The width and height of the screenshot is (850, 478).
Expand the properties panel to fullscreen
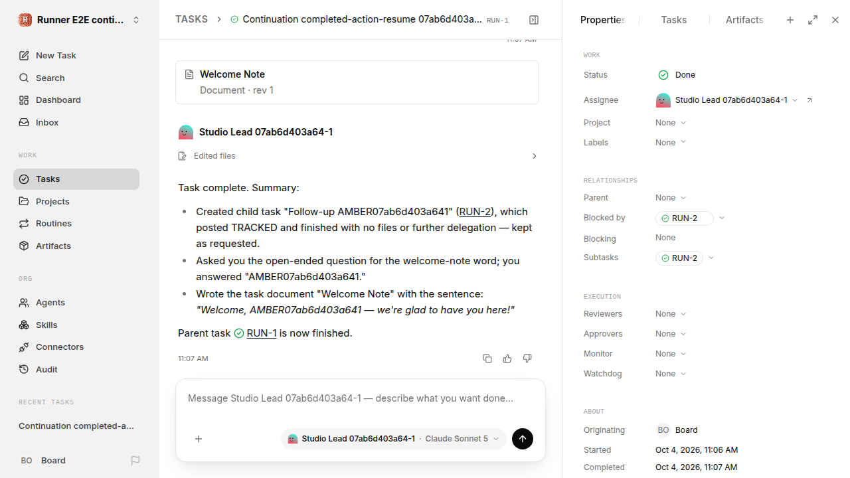point(813,20)
